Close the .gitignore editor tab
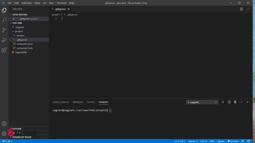This screenshot has height=143, width=255. coord(69,9)
